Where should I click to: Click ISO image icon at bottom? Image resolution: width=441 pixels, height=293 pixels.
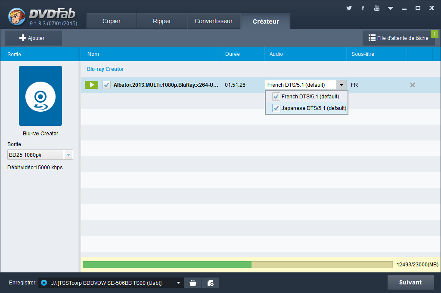211,283
